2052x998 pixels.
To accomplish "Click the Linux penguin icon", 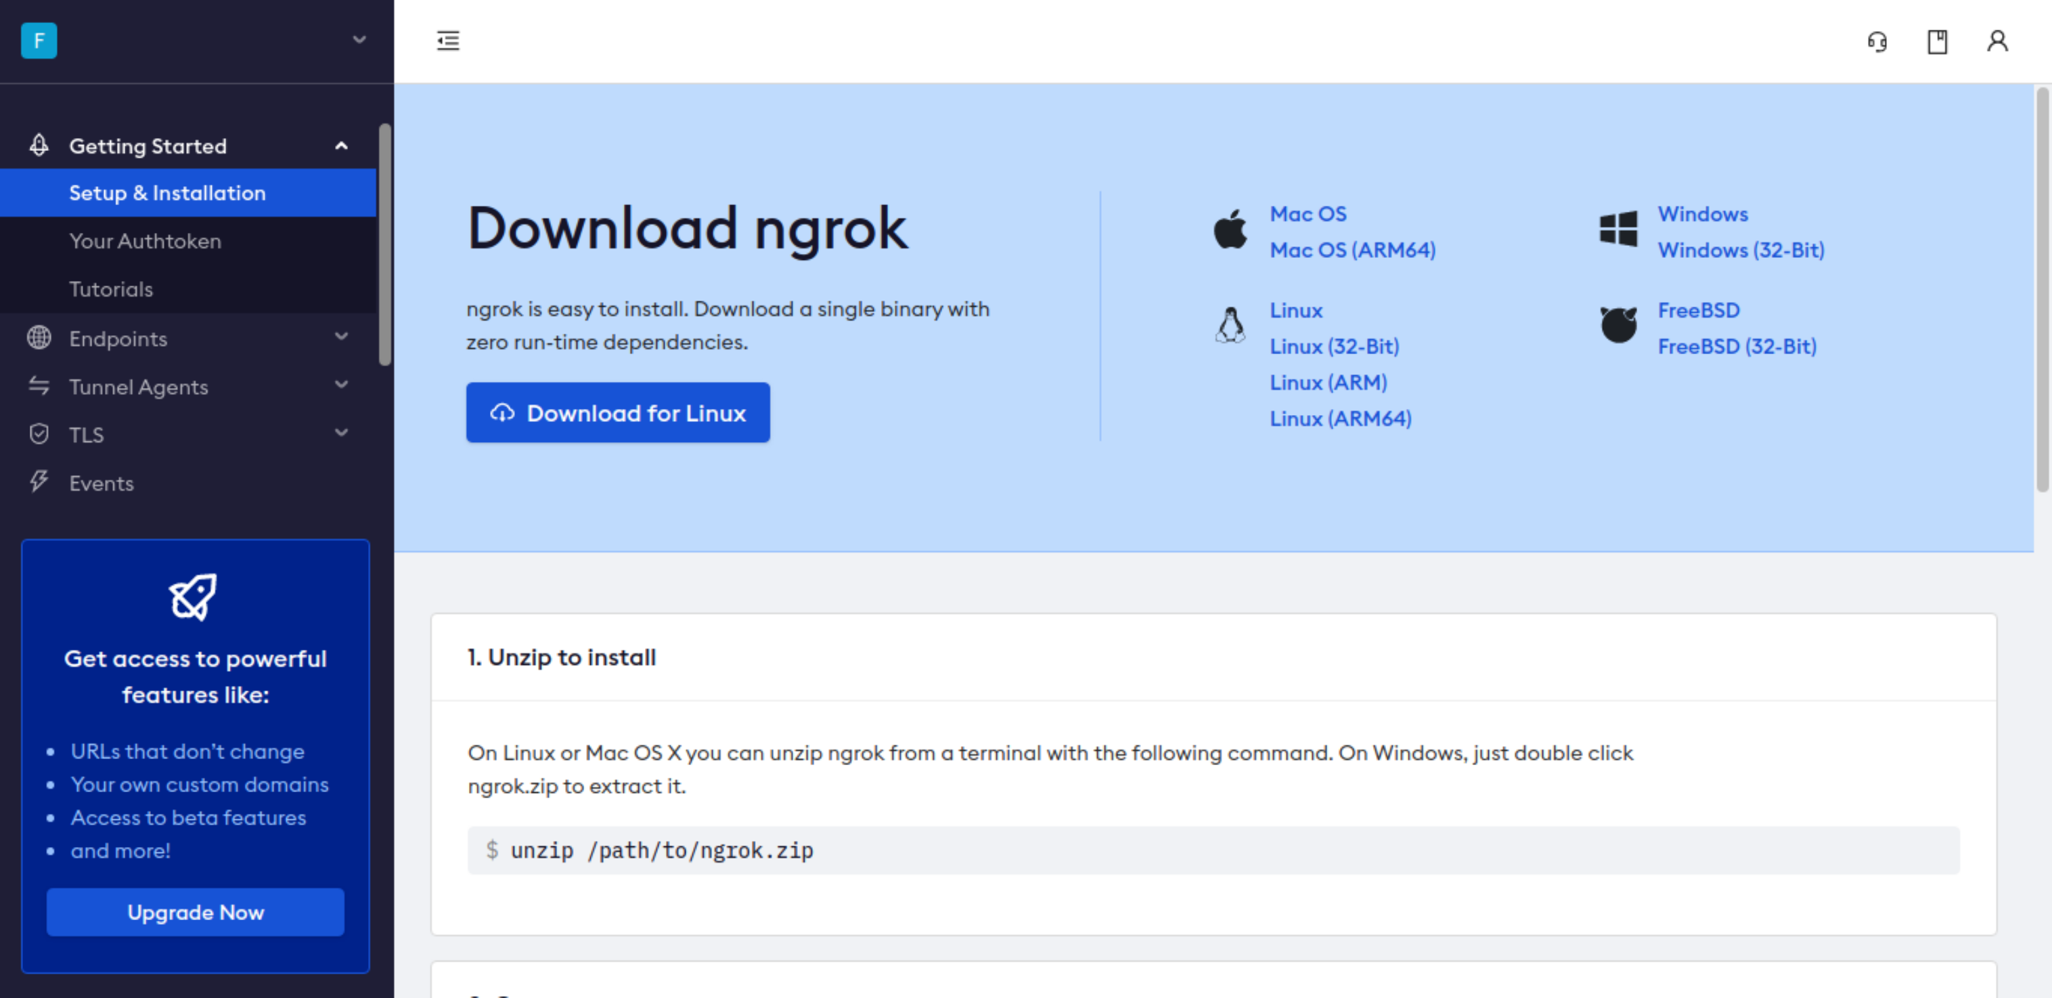I will [x=1230, y=325].
